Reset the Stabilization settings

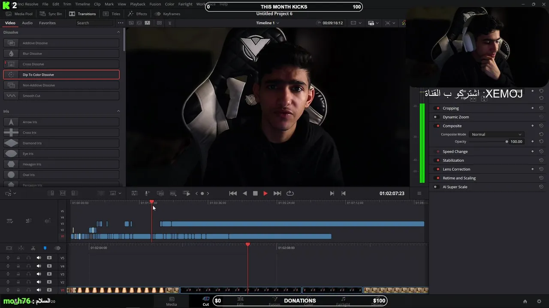point(541,160)
